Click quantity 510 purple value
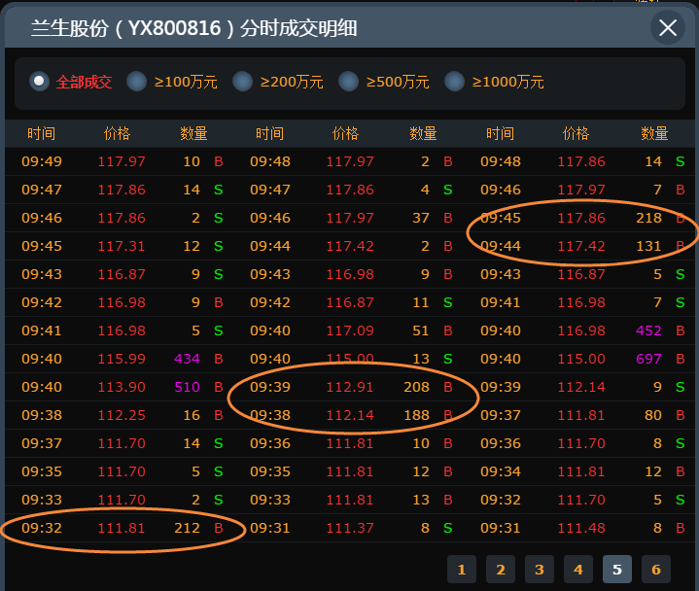The width and height of the screenshot is (699, 591). pyautogui.click(x=187, y=387)
